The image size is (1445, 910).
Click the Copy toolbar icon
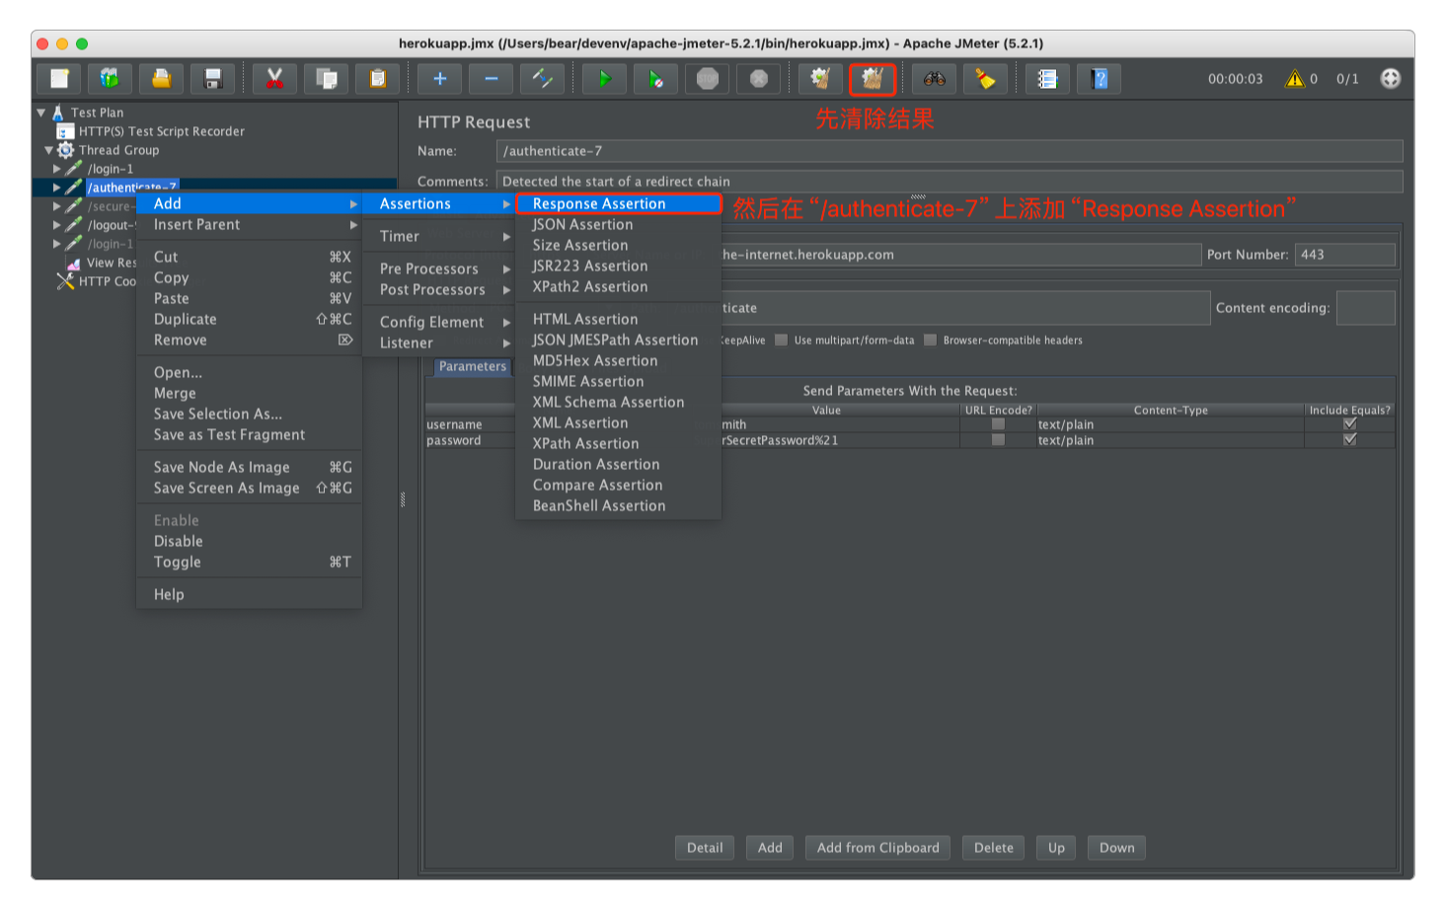326,78
